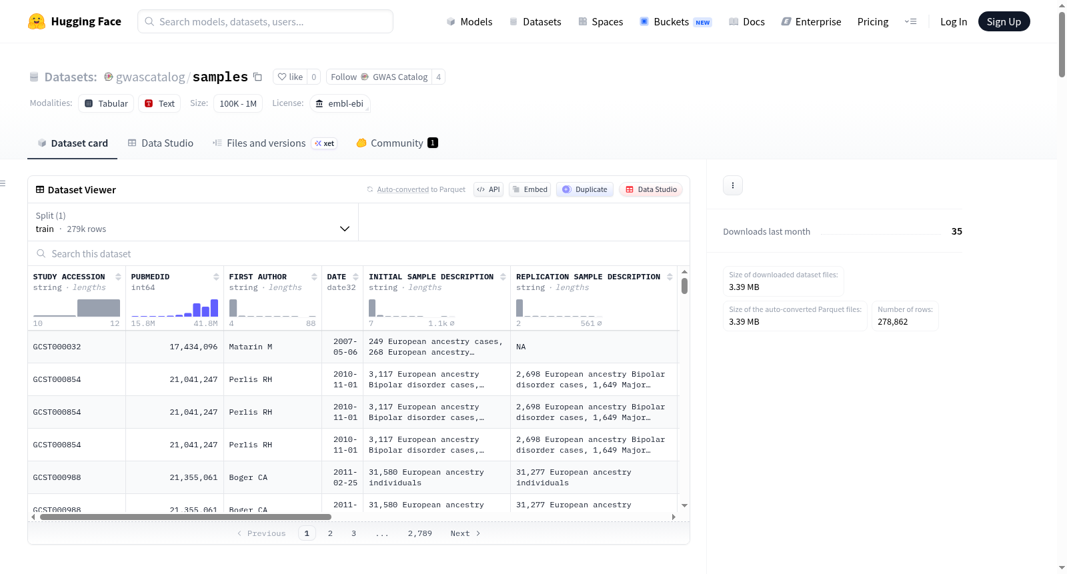Switch to the Data Studio tab

(x=161, y=143)
